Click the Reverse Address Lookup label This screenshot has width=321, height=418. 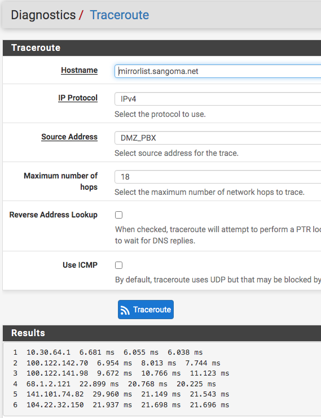(x=54, y=215)
